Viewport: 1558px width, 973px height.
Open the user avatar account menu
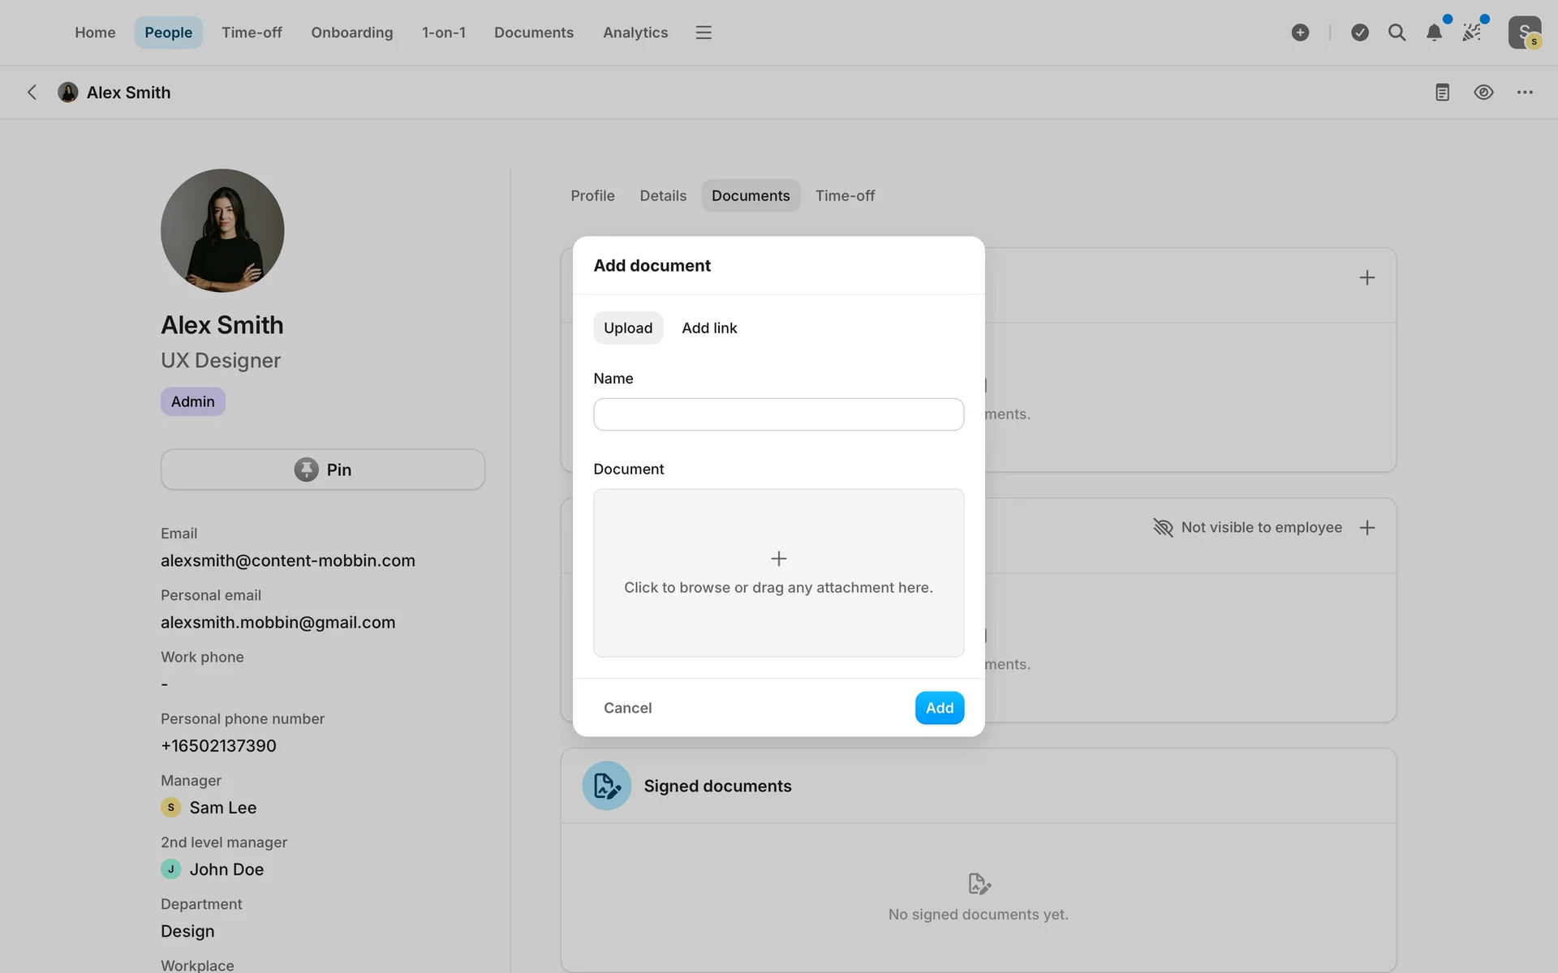click(1524, 32)
